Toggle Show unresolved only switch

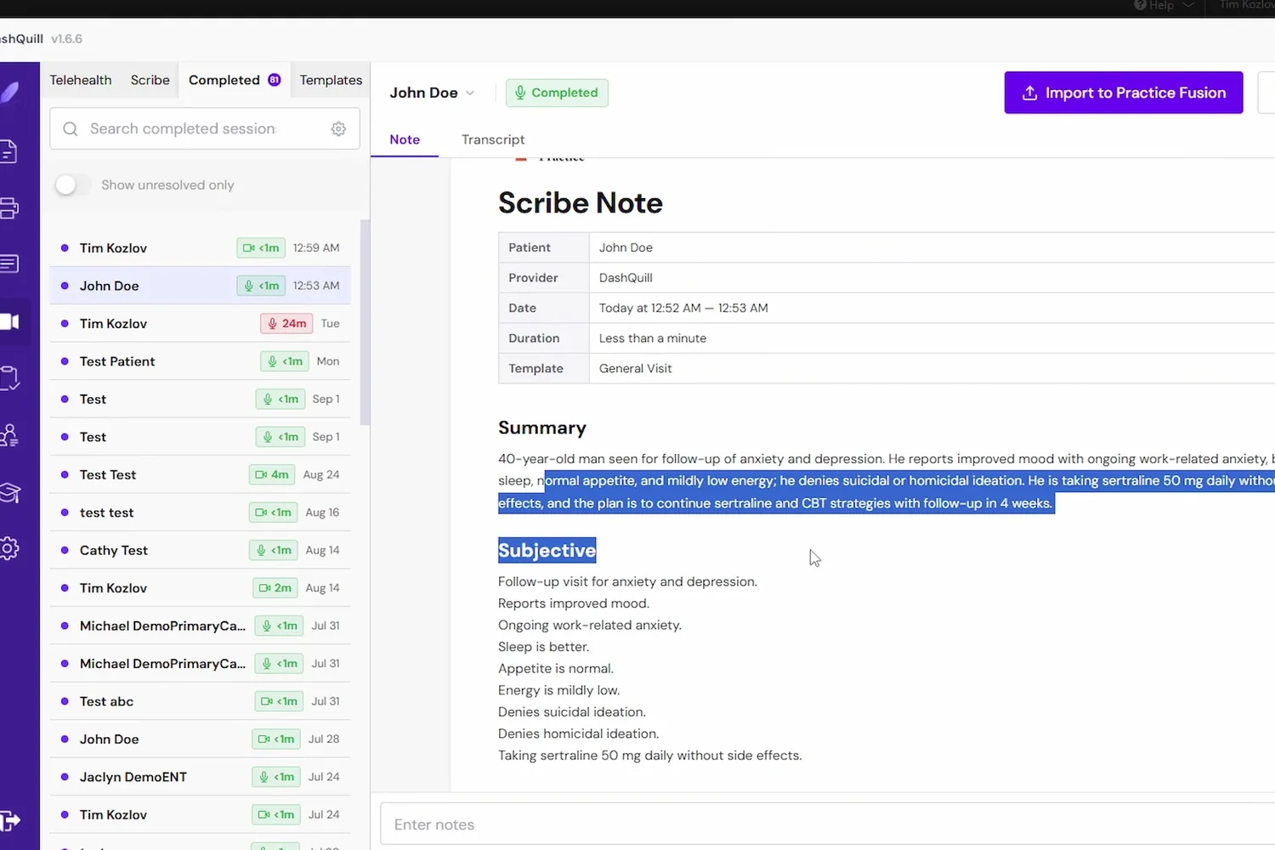73,184
